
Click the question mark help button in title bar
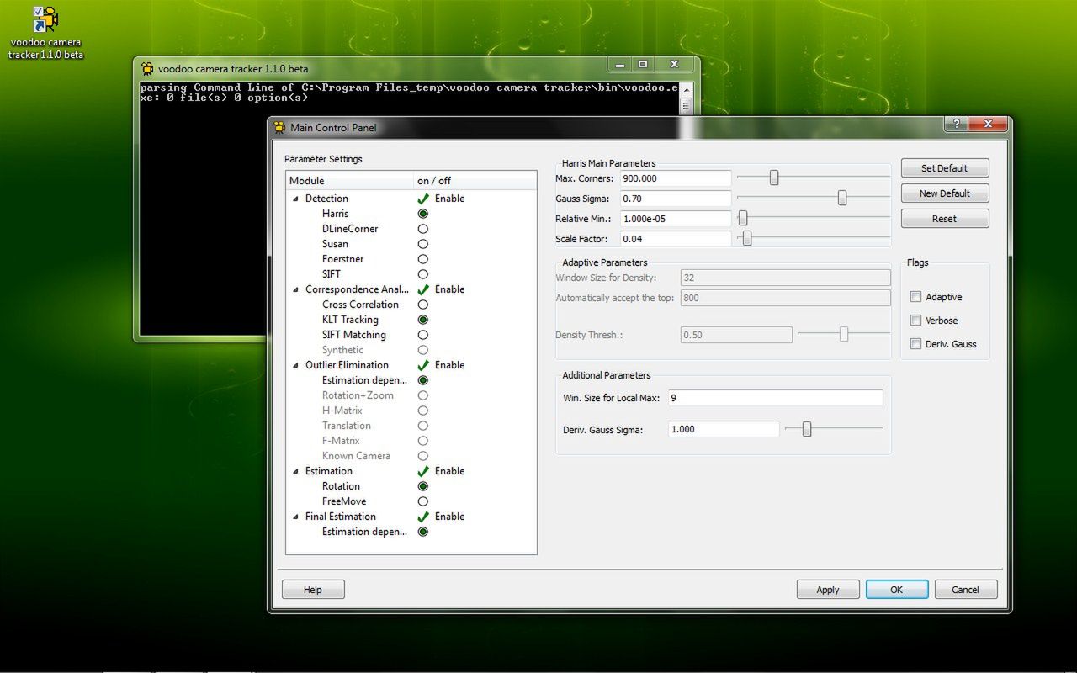click(956, 125)
